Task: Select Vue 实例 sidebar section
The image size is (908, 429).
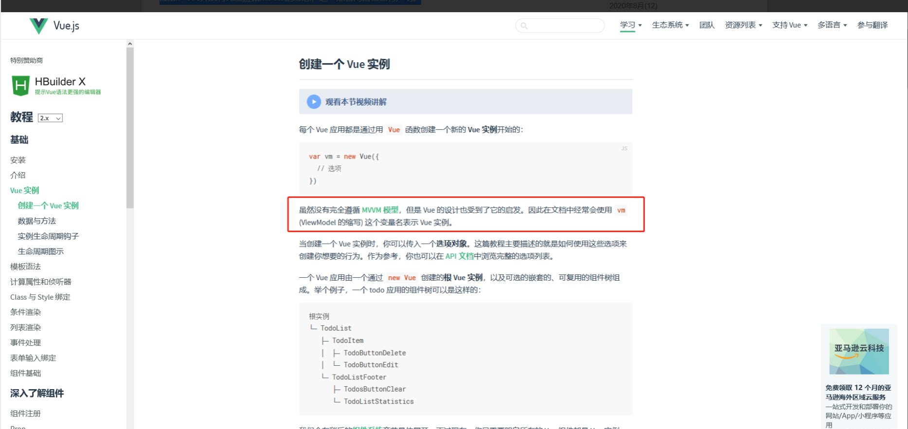Action: pyautogui.click(x=25, y=191)
